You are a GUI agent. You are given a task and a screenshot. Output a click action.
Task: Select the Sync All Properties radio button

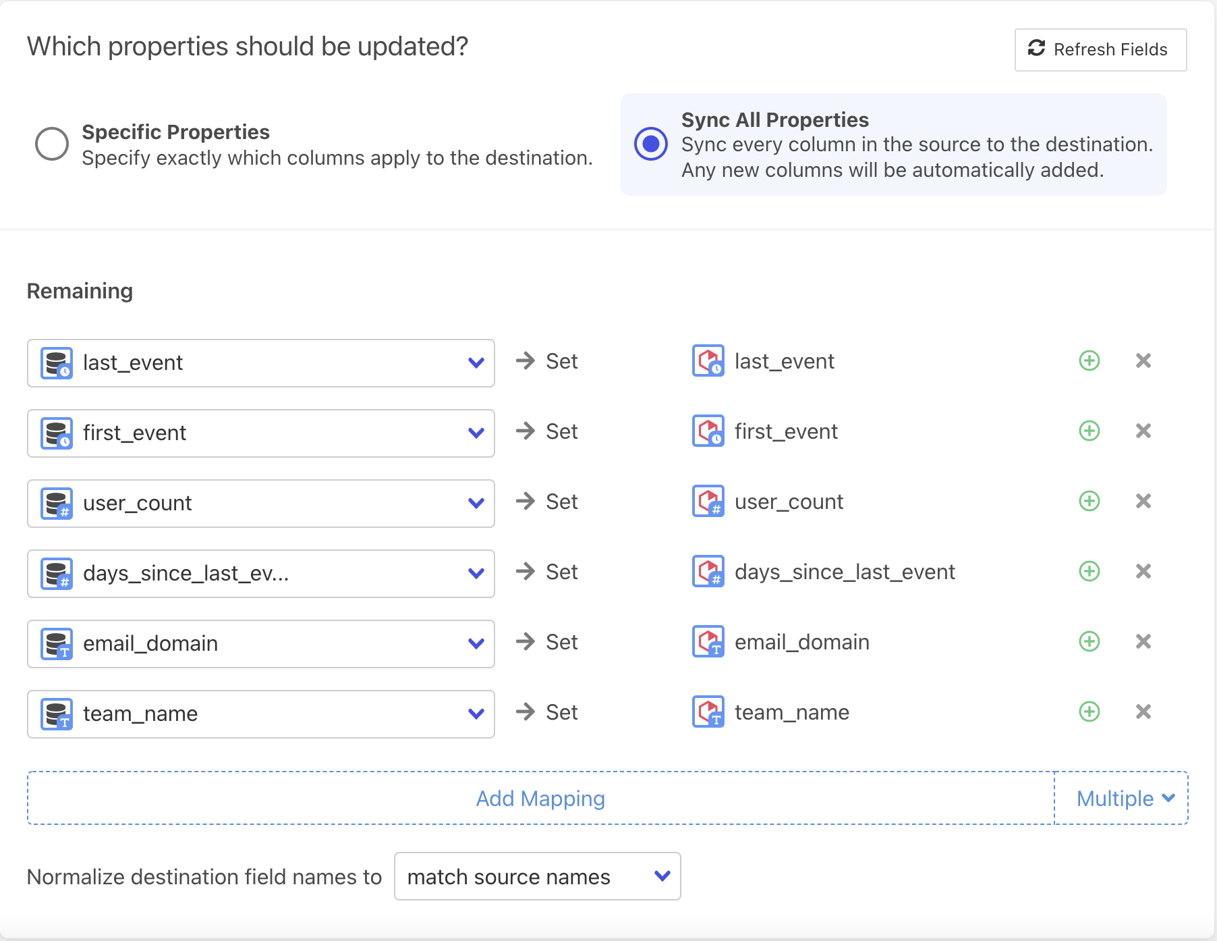pos(651,144)
